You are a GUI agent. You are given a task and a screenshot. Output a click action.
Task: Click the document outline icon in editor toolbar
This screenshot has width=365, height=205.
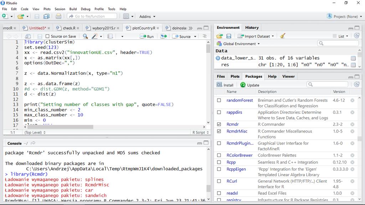(205, 36)
